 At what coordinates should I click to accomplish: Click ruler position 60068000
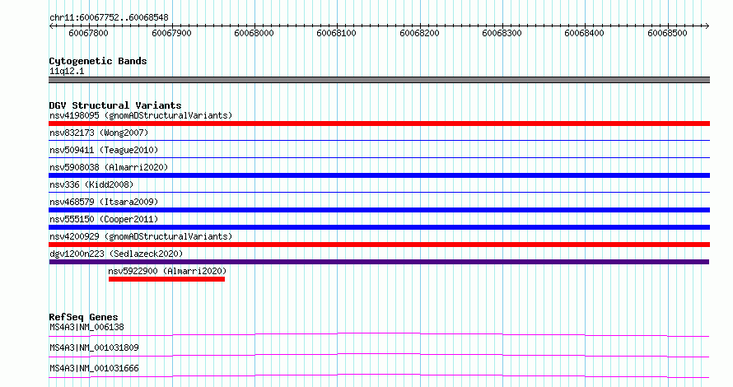pos(254,33)
